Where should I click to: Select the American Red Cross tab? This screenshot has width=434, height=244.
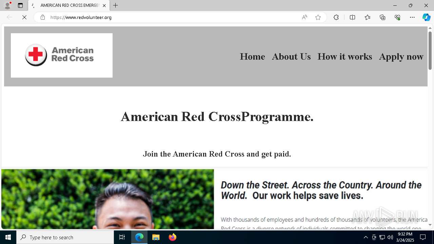point(69,5)
